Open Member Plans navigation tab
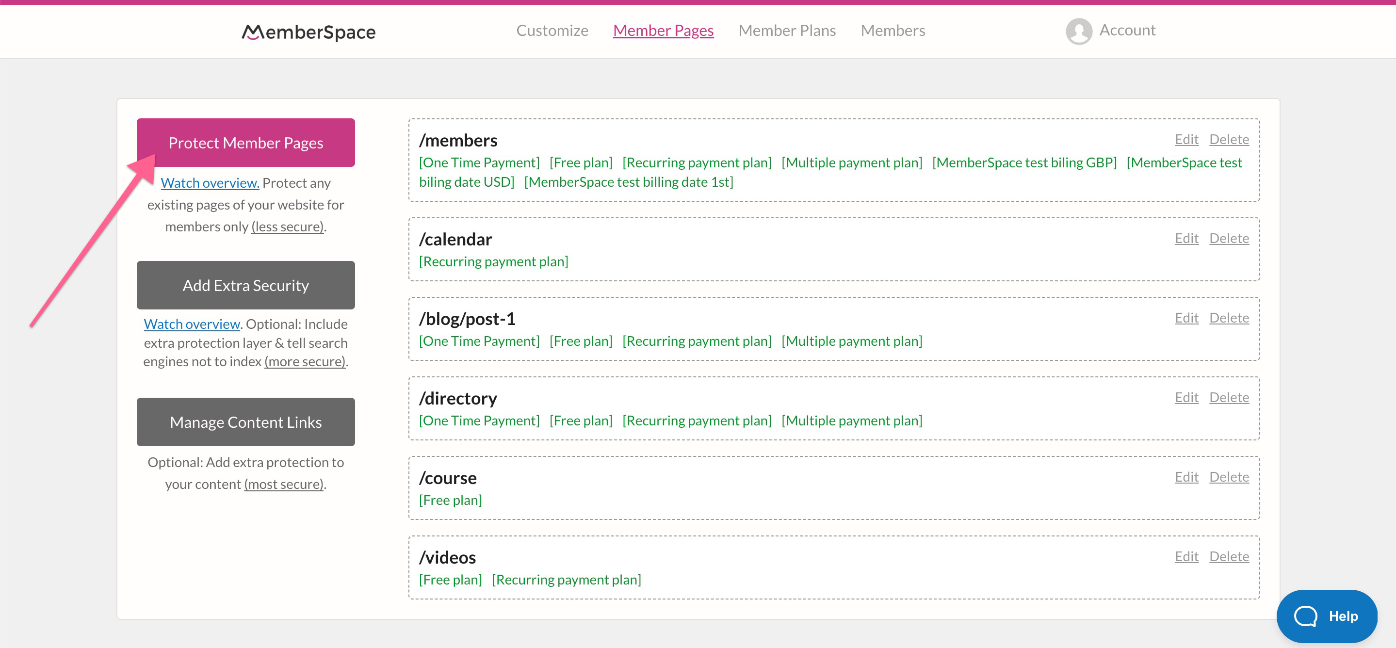Image resolution: width=1396 pixels, height=648 pixels. pos(788,30)
